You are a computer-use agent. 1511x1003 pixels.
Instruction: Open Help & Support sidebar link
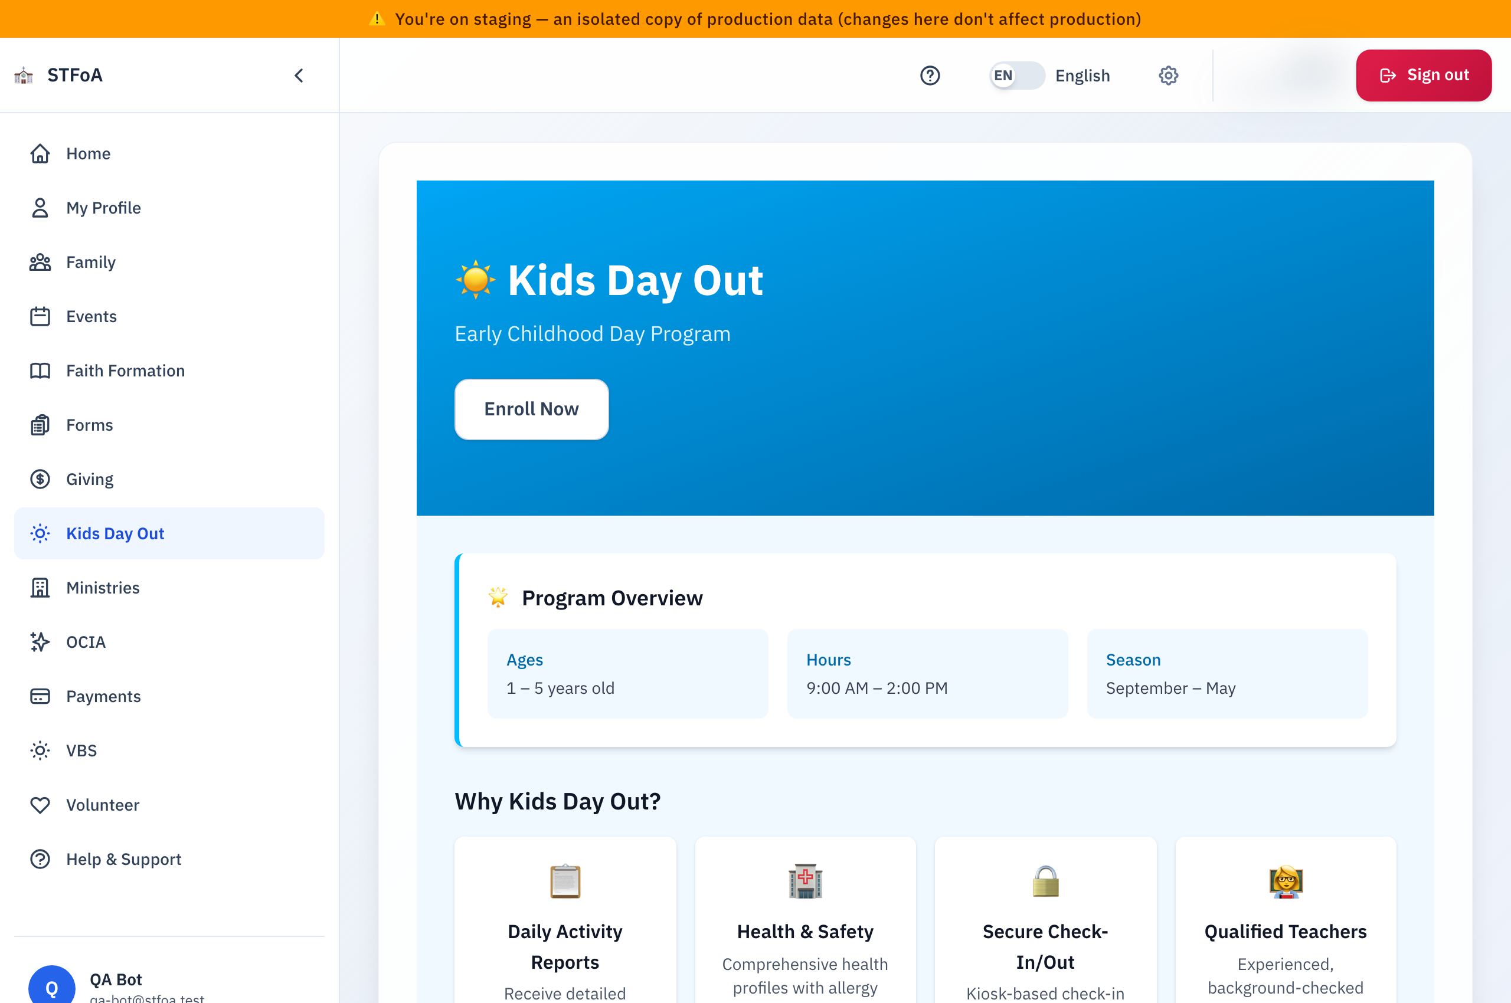point(169,859)
